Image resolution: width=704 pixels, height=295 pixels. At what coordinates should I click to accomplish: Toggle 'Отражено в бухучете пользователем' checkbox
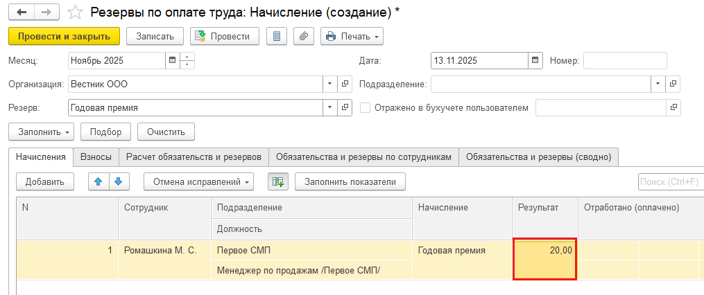pos(366,107)
